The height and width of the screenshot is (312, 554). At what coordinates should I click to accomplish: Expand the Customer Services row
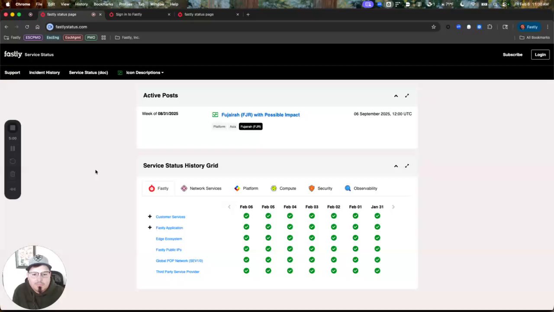pos(150,216)
